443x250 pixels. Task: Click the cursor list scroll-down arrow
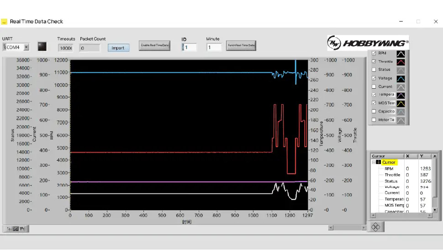435,210
